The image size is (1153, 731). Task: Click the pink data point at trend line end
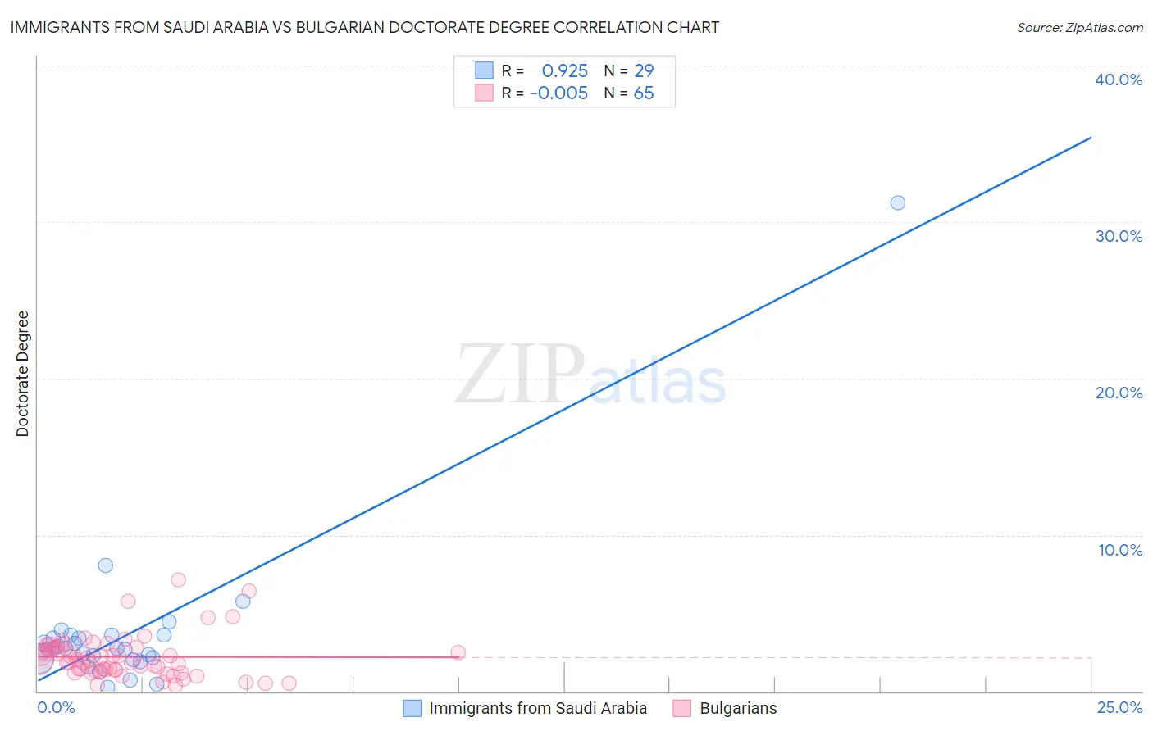458,652
